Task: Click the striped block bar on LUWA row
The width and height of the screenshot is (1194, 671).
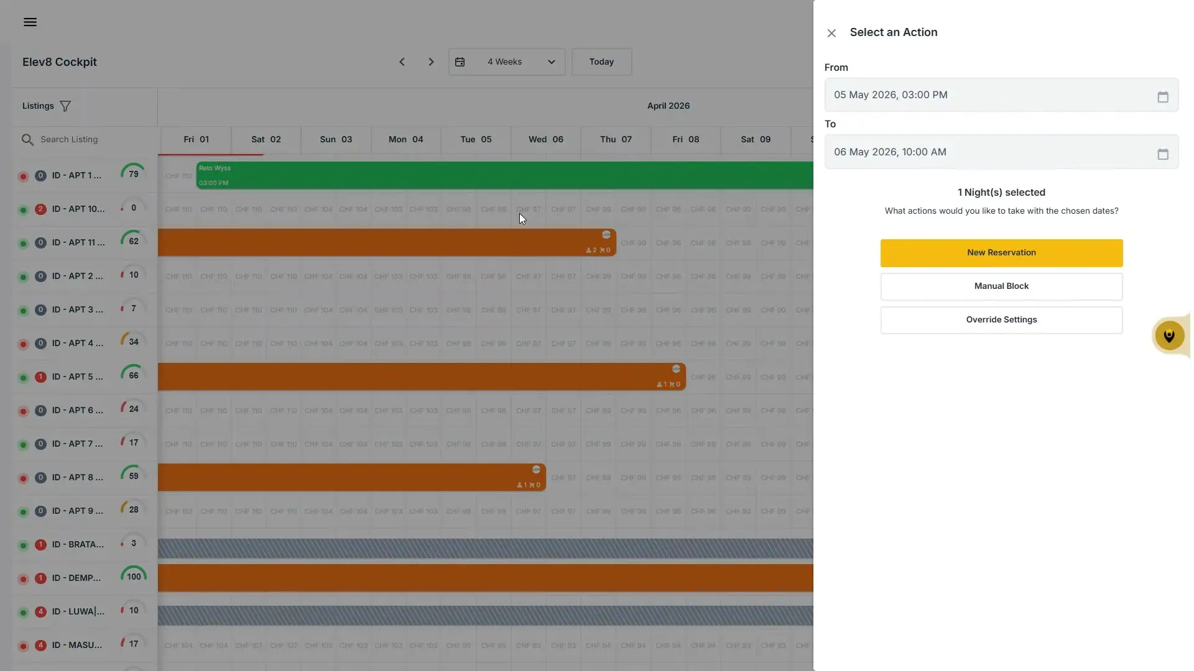Action: click(x=486, y=616)
